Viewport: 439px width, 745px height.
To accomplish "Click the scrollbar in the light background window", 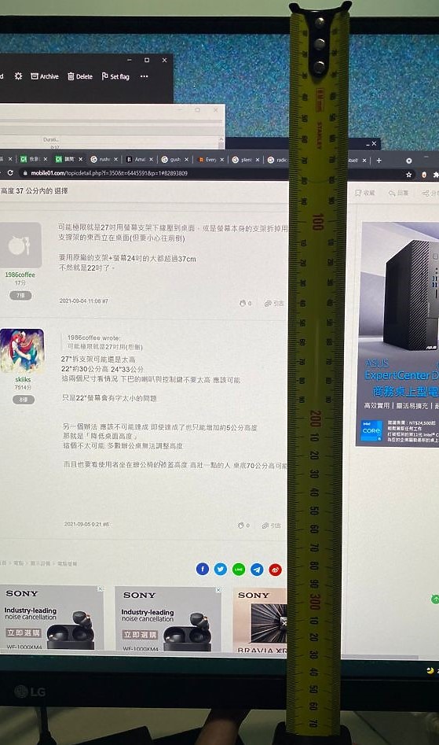I will click(x=221, y=143).
